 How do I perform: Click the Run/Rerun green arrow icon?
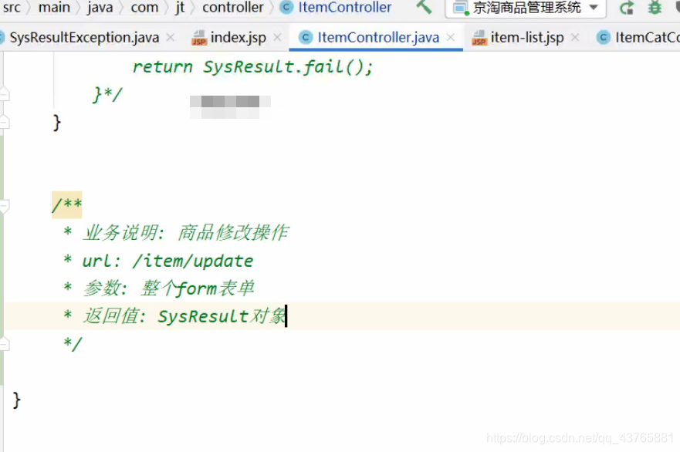point(626,8)
